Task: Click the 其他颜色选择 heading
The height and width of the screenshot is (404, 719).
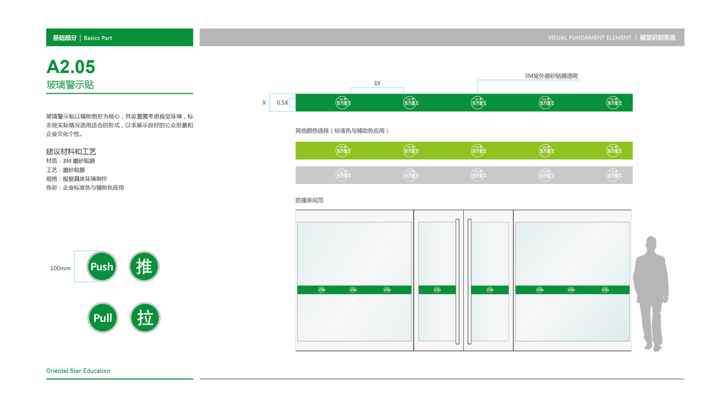Action: tap(342, 130)
